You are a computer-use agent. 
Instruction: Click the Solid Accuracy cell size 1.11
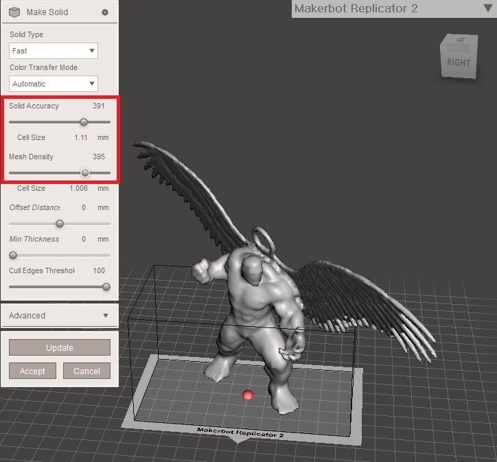tap(81, 137)
